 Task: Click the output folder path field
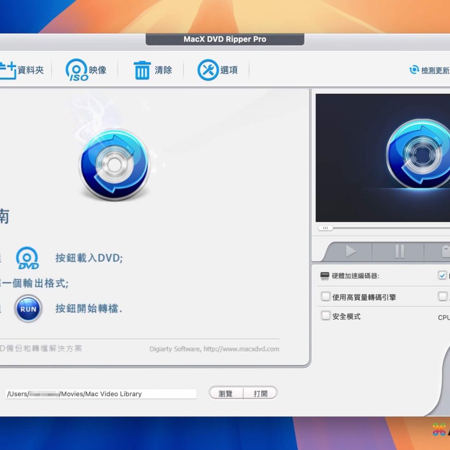tap(101, 394)
